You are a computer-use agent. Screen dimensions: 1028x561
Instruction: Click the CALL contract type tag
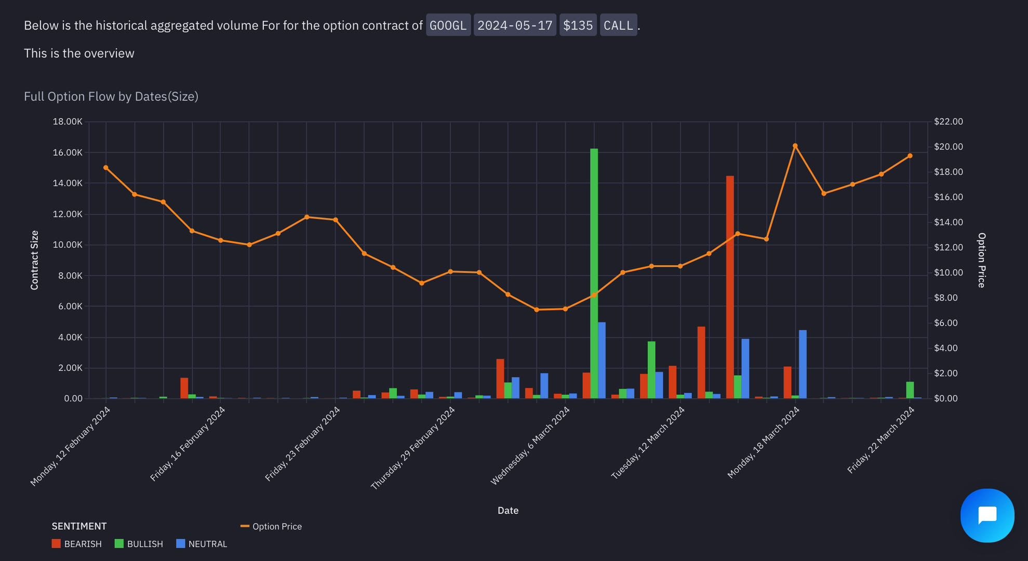point(618,25)
